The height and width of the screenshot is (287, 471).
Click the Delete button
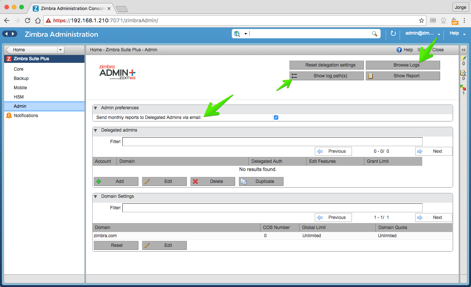click(x=213, y=181)
